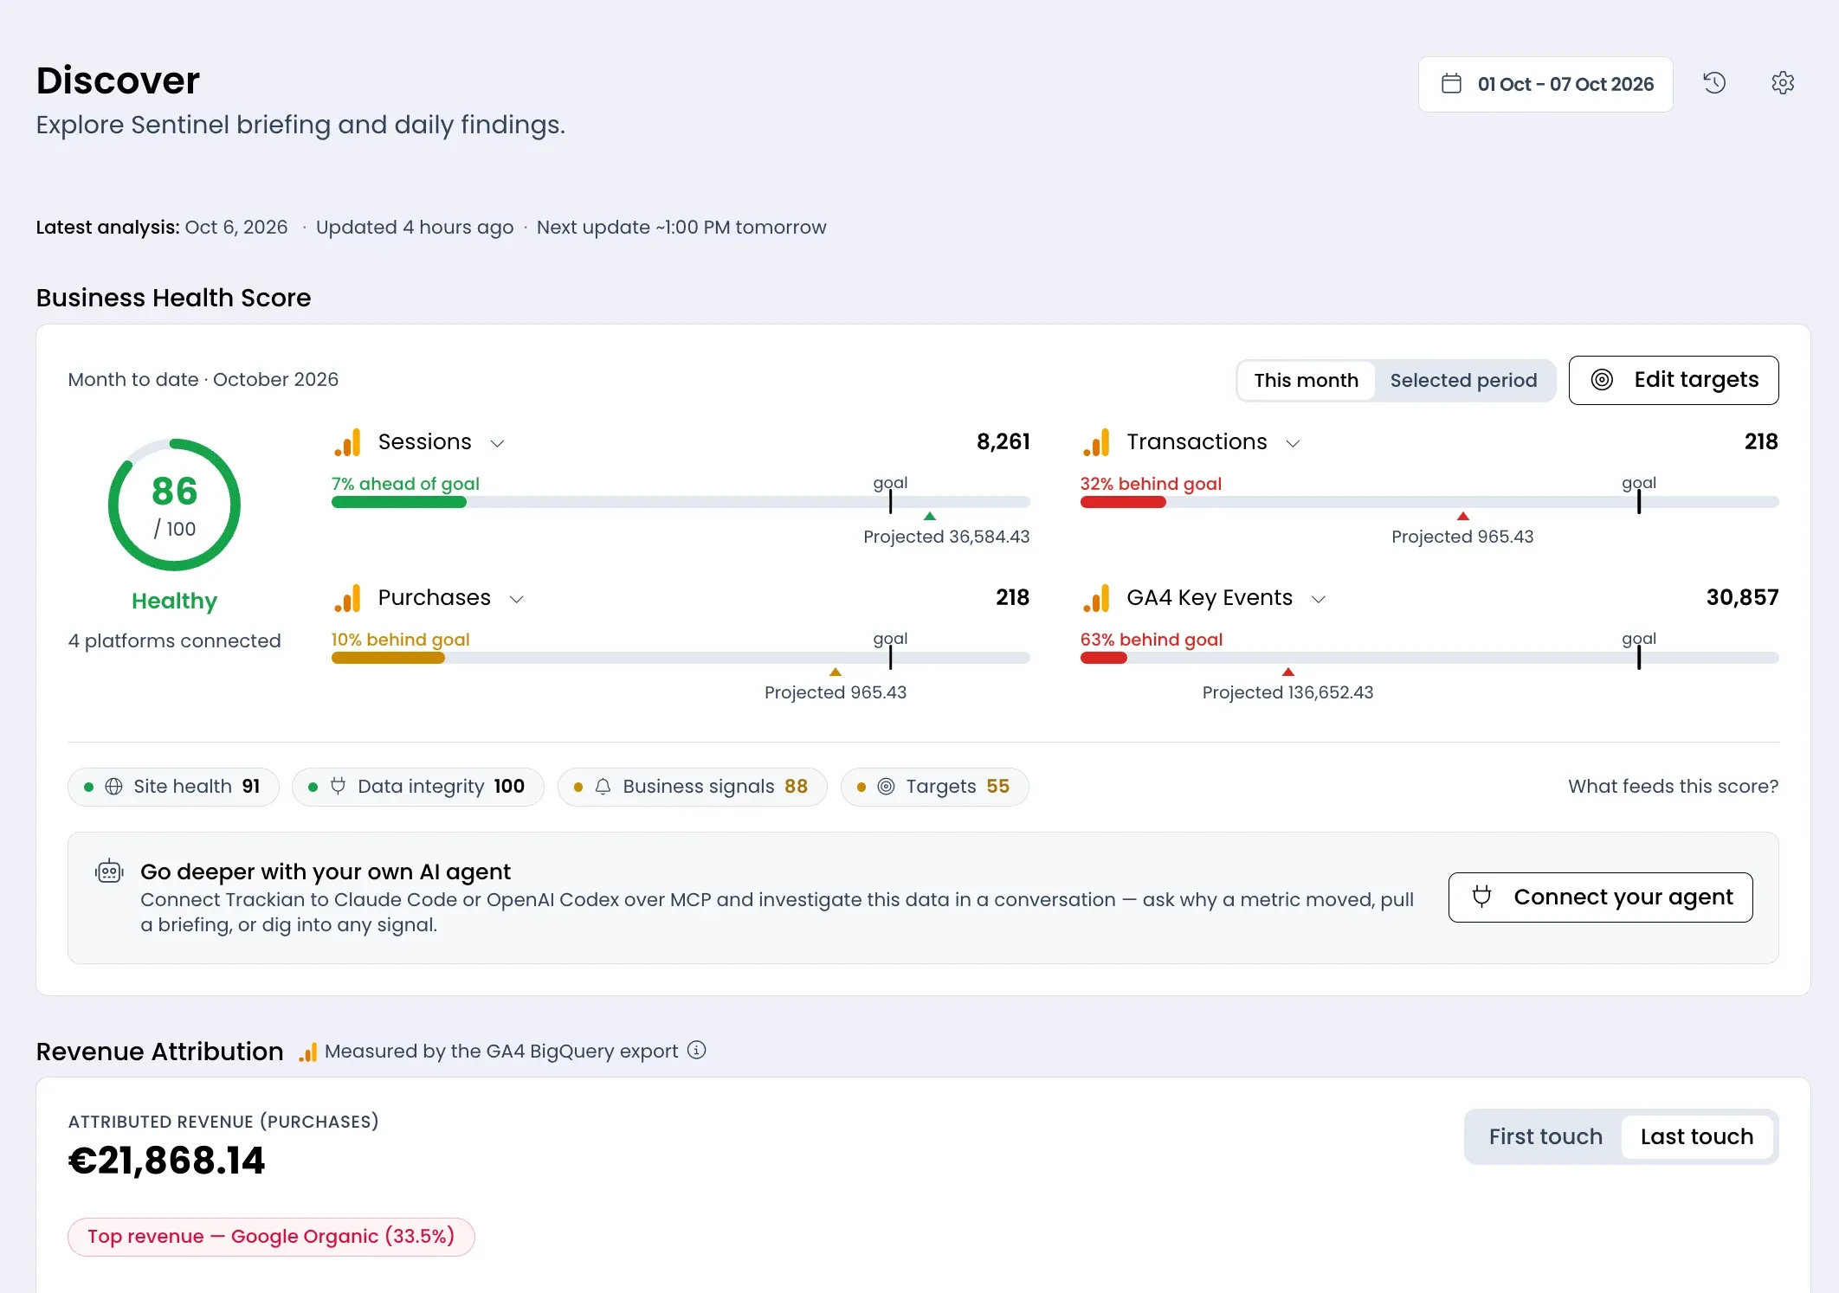Screen dimensions: 1839x1293
Task: Click the calendar icon in date picker
Action: (x=1451, y=84)
